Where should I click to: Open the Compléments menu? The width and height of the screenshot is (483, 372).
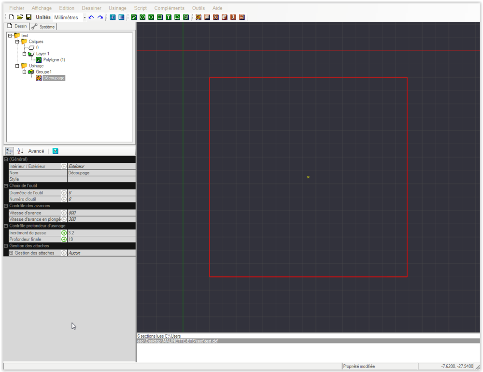click(x=170, y=8)
